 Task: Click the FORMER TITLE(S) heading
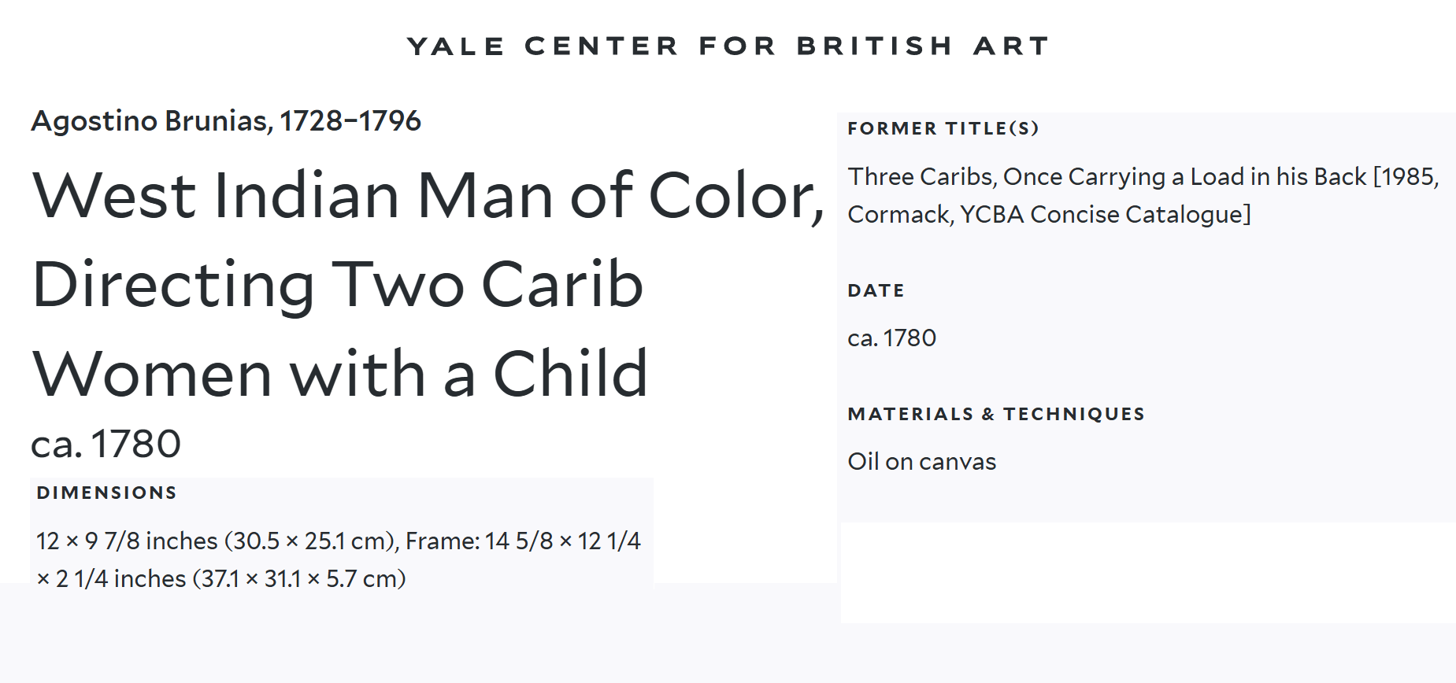943,129
